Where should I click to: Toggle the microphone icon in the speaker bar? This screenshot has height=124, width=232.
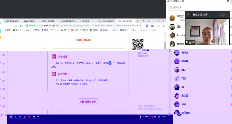point(188,14)
